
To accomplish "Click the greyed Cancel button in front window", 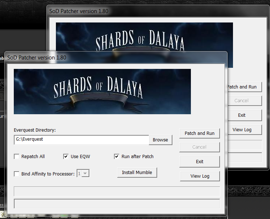I will 200,147.
